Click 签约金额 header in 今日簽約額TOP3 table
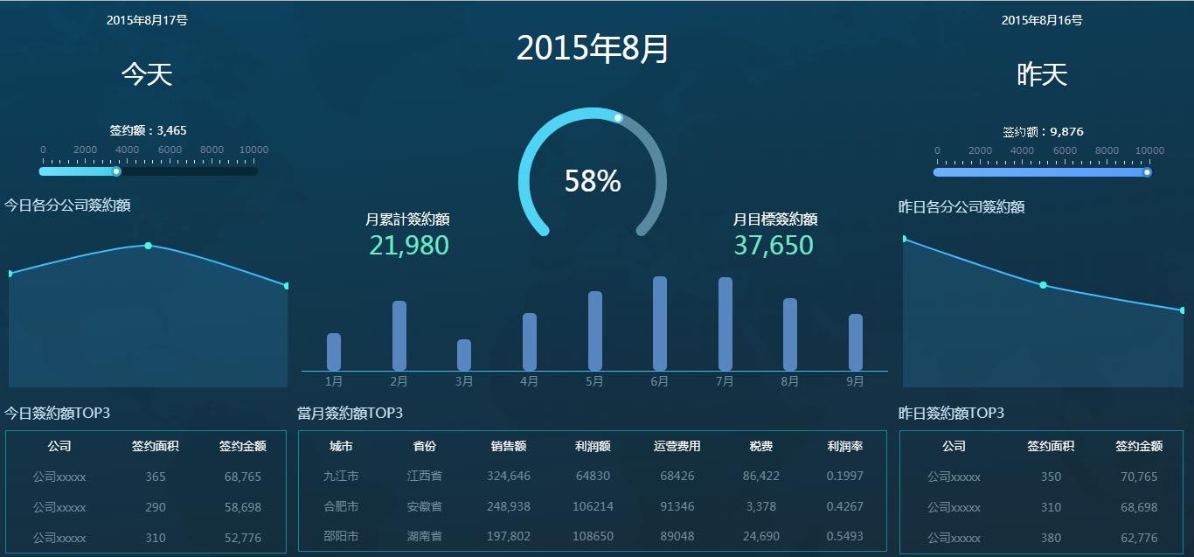The height and width of the screenshot is (557, 1194). [x=243, y=446]
